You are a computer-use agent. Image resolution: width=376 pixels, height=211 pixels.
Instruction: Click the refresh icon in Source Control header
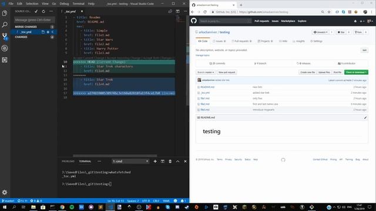(43, 11)
